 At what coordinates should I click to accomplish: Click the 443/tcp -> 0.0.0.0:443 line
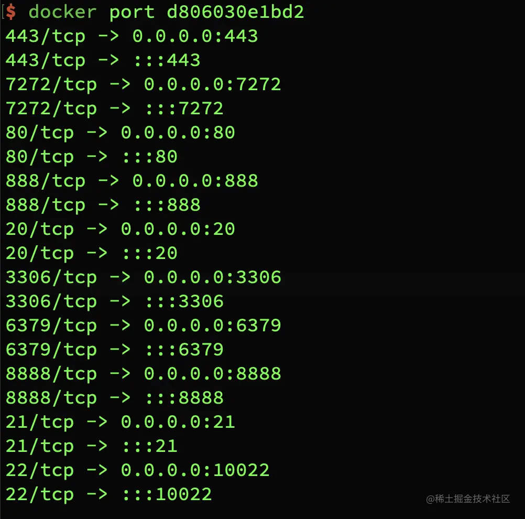coord(132,36)
